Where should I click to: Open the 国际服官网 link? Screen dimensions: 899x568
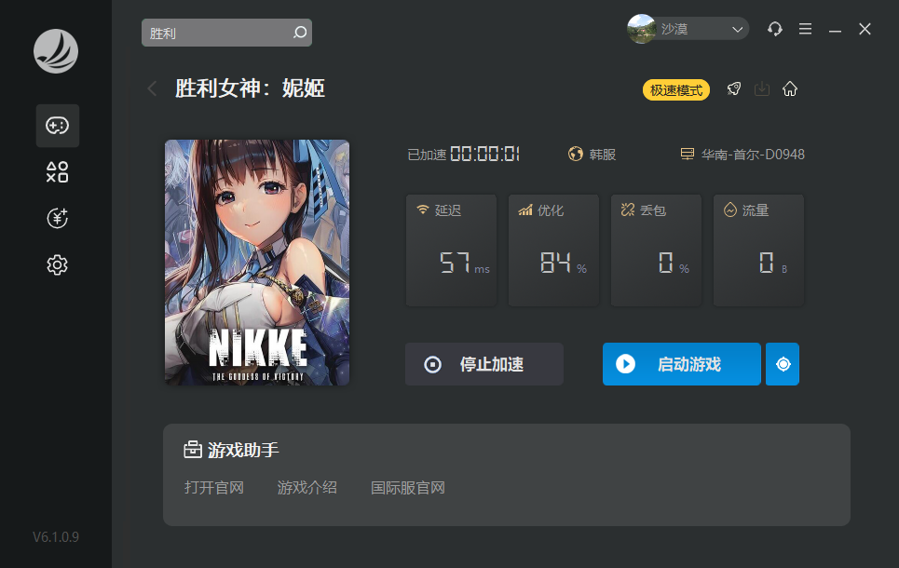click(x=408, y=488)
